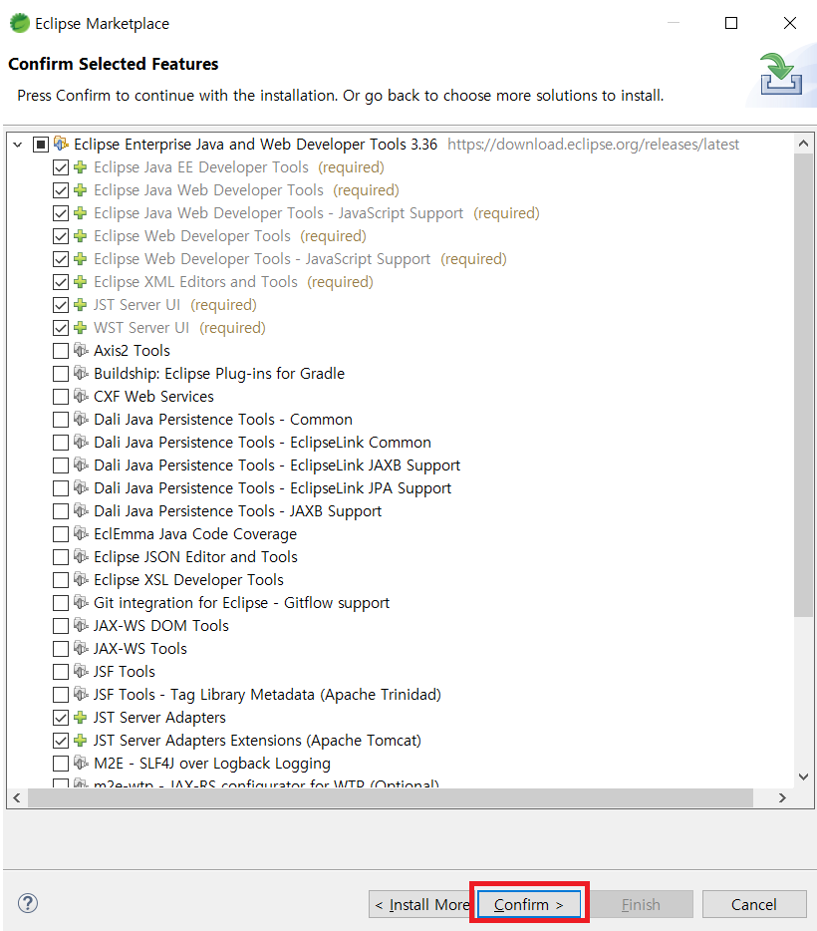Click the horizontal scrollbar thumb
This screenshot has width=817, height=931.
tap(391, 798)
